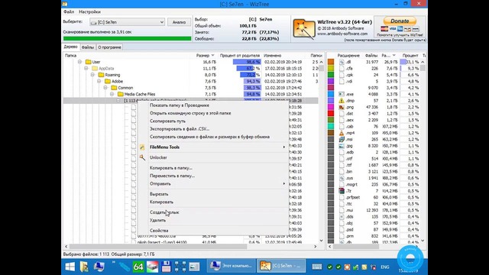
Task: Choose Создать ярлык menu entry
Action: 164,212
